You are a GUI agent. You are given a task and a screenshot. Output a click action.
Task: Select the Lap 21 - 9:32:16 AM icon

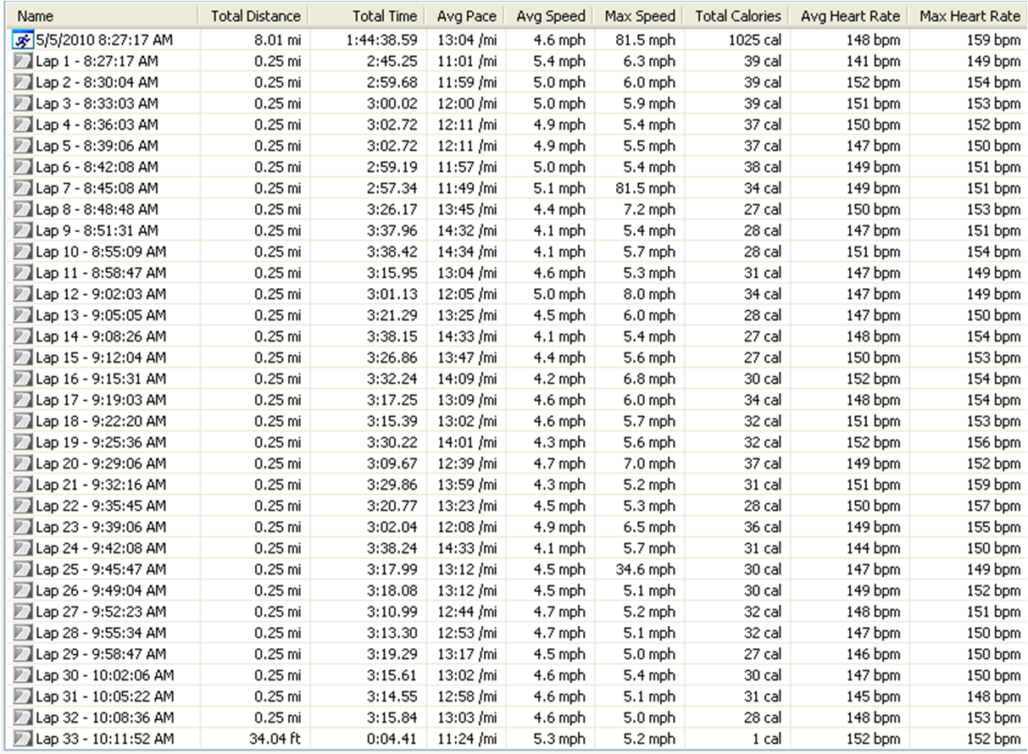click(24, 485)
